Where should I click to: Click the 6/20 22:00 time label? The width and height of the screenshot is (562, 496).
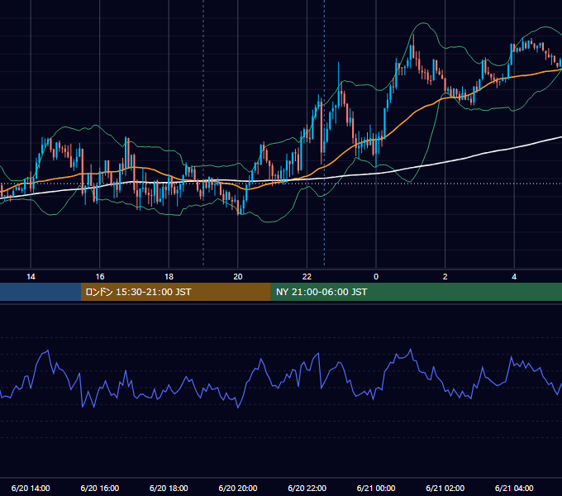point(307,488)
